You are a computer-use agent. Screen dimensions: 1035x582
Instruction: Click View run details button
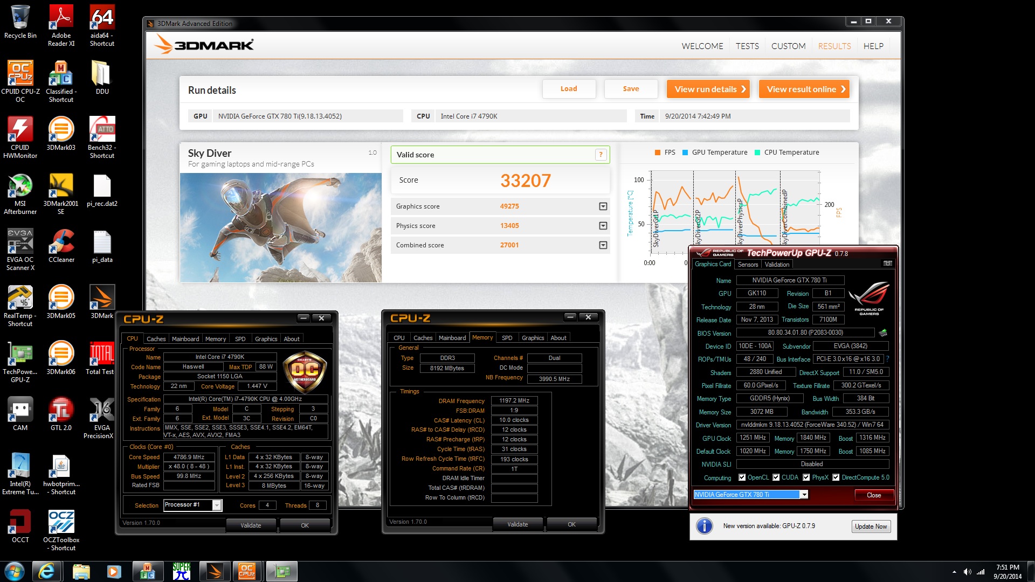(x=708, y=89)
